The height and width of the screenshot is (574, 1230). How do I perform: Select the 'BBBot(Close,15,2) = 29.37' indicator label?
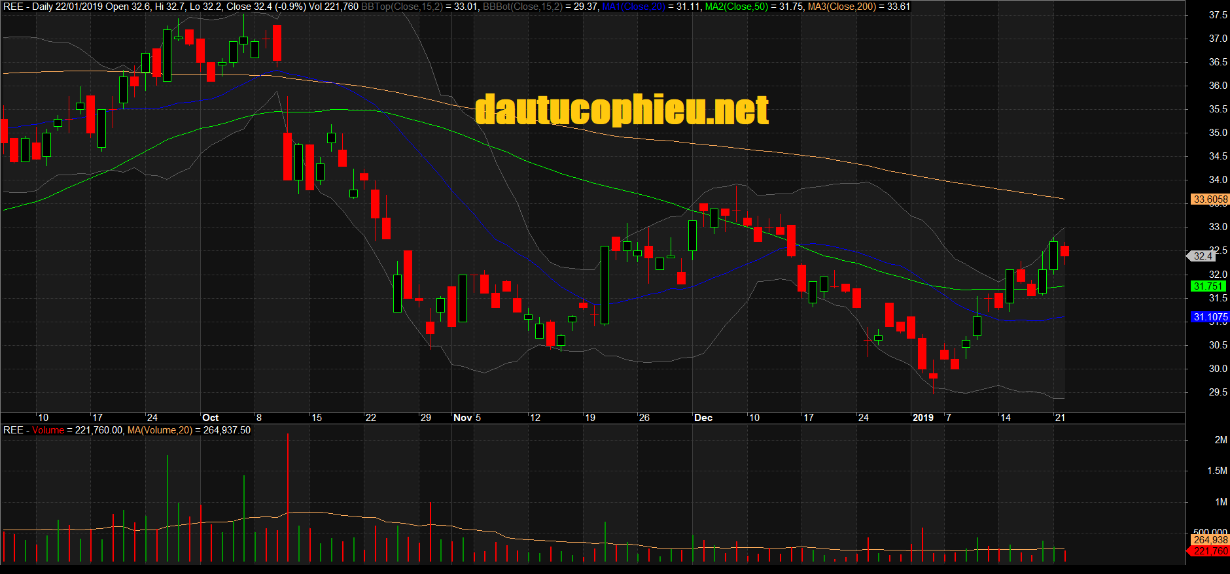click(x=540, y=7)
